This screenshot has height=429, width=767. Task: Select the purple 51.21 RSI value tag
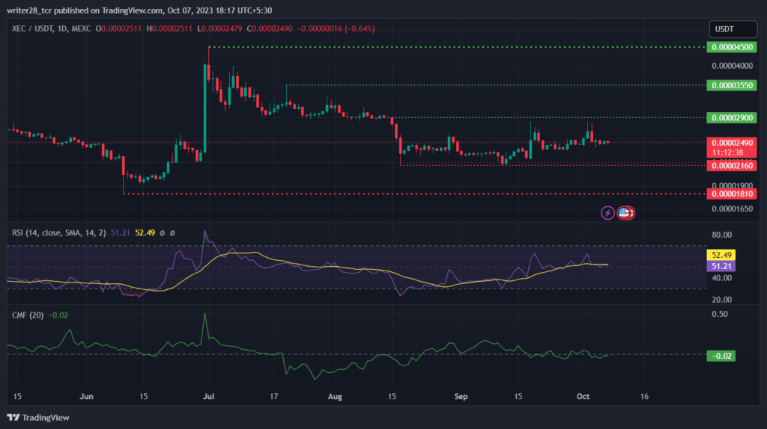721,266
